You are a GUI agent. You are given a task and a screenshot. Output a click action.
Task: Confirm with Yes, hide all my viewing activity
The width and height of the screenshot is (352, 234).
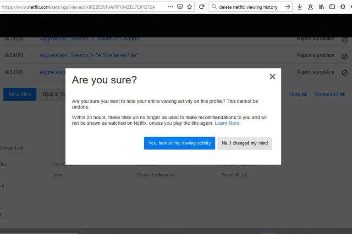[179, 143]
